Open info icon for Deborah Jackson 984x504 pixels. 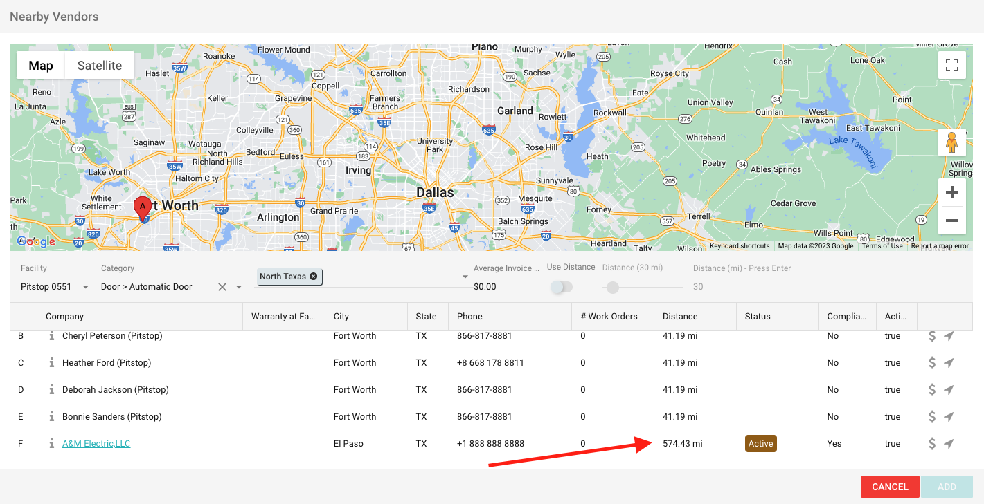click(51, 389)
